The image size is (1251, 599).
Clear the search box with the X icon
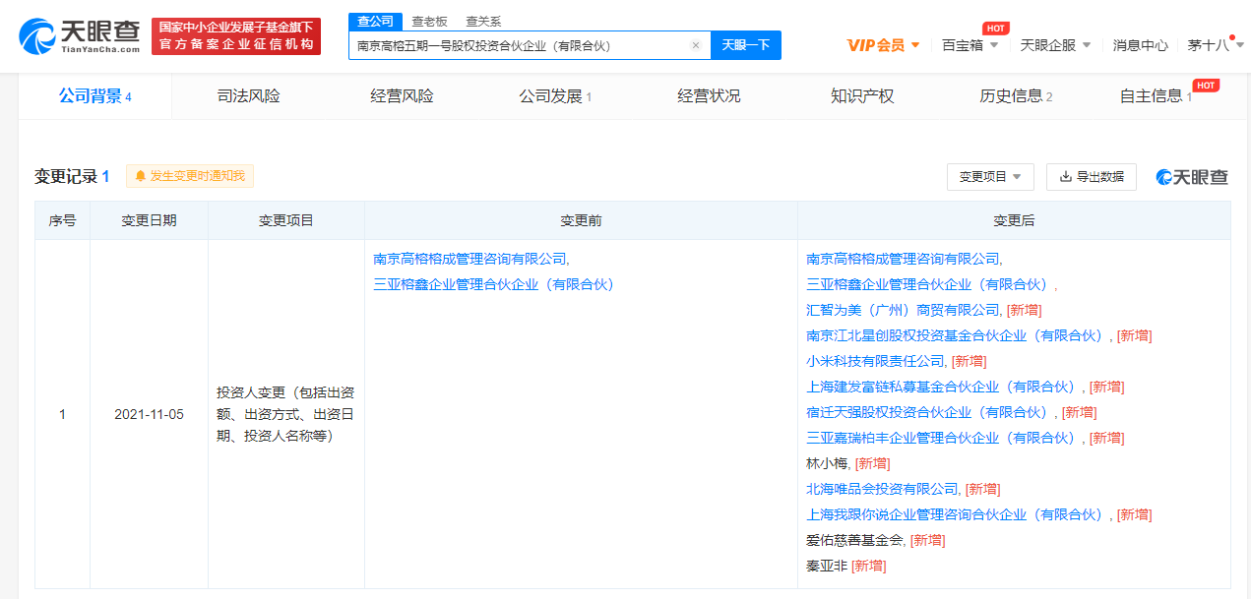coord(696,45)
